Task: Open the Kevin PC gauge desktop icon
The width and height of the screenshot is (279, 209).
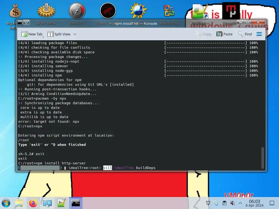Action: [x=77, y=11]
